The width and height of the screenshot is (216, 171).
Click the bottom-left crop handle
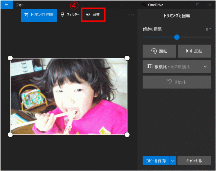point(10,135)
